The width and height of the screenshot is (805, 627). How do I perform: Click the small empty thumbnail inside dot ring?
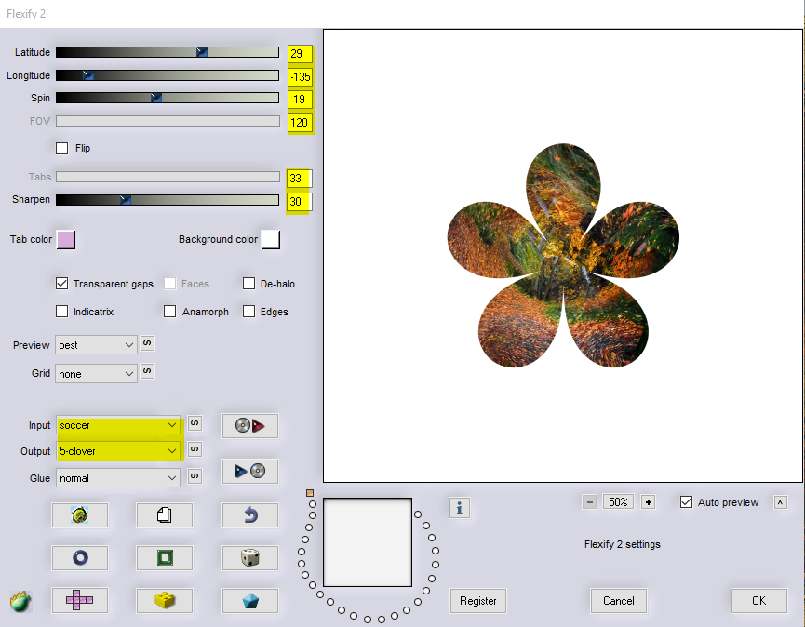[x=368, y=542]
